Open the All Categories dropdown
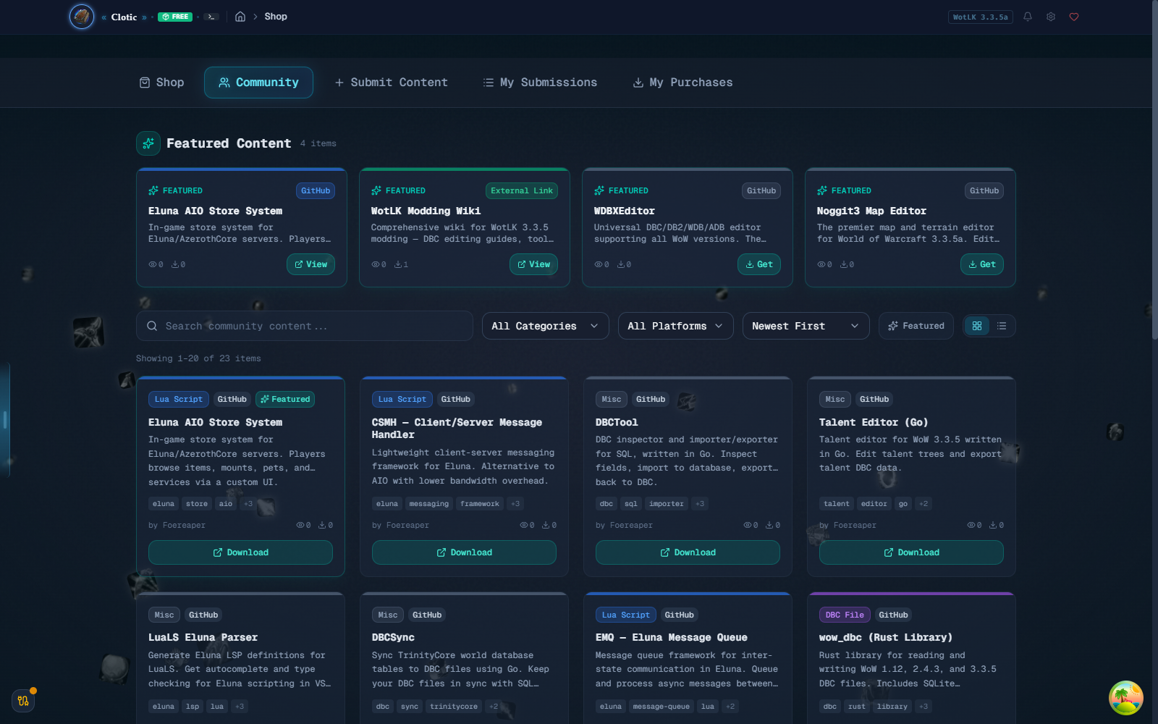 544,326
